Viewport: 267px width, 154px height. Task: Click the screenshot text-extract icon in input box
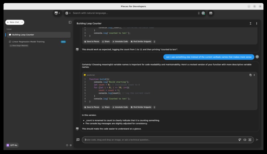(250, 140)
